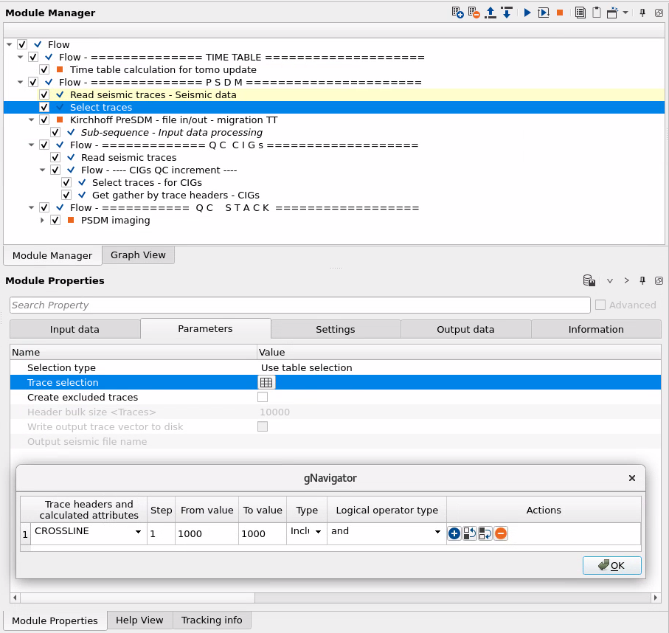Switch to the Graph View tab
The height and width of the screenshot is (633, 669).
(x=137, y=255)
